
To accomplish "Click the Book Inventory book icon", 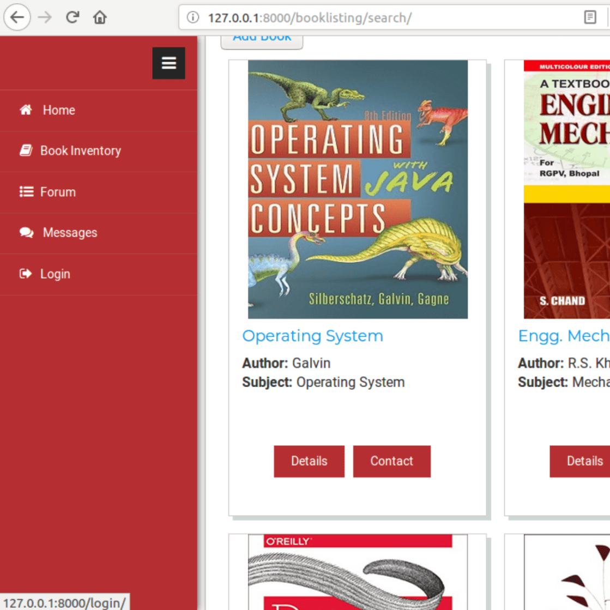I will click(x=26, y=151).
